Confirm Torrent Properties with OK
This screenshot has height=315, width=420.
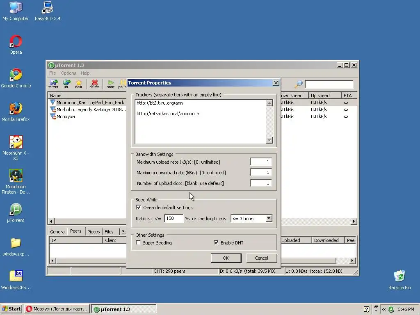pos(226,258)
